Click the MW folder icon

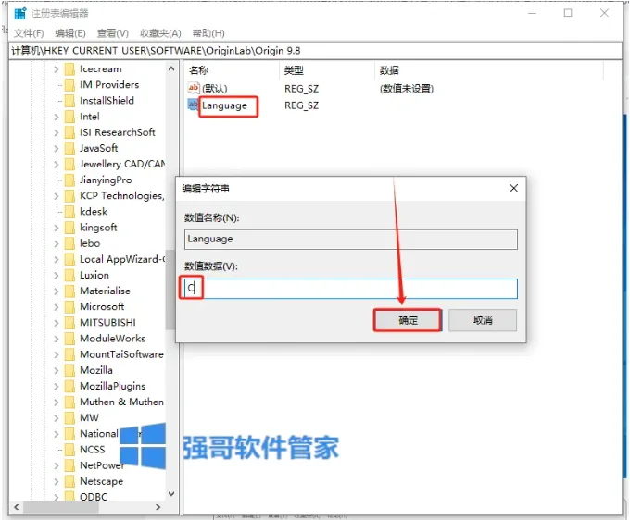(x=69, y=417)
